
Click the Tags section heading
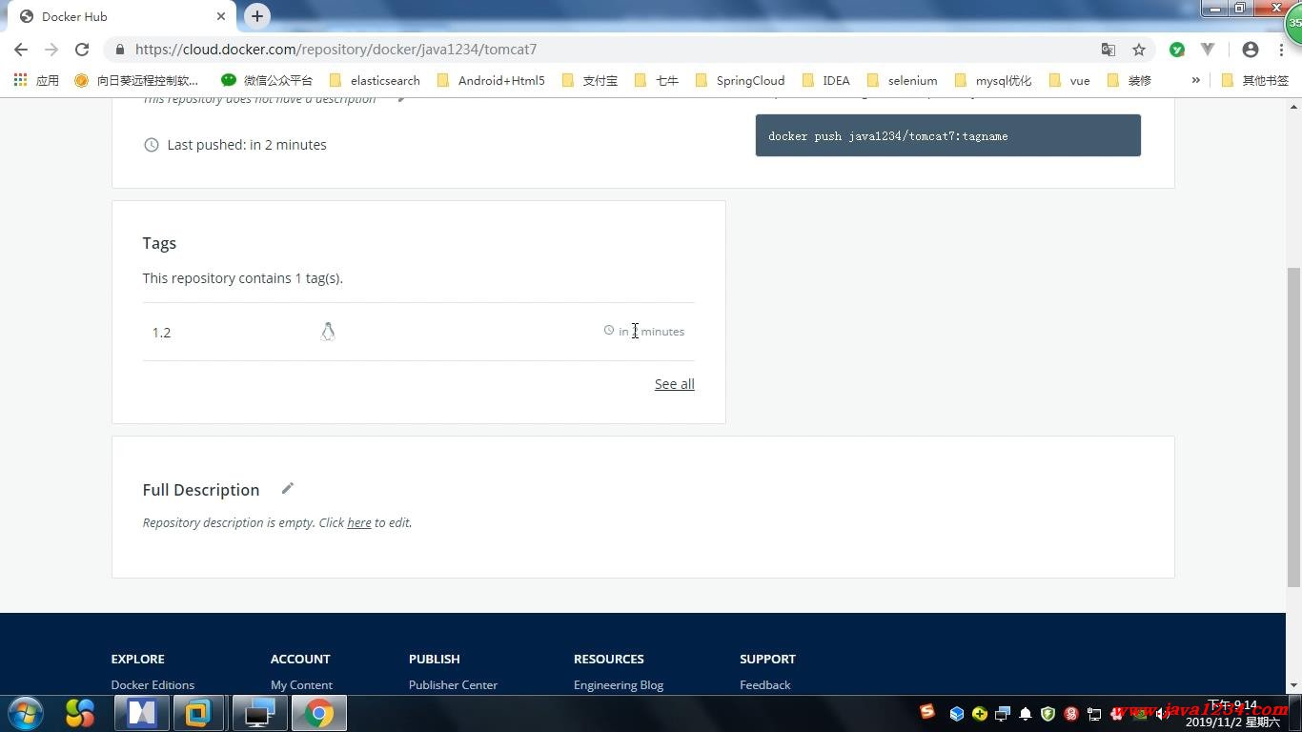pyautogui.click(x=159, y=243)
